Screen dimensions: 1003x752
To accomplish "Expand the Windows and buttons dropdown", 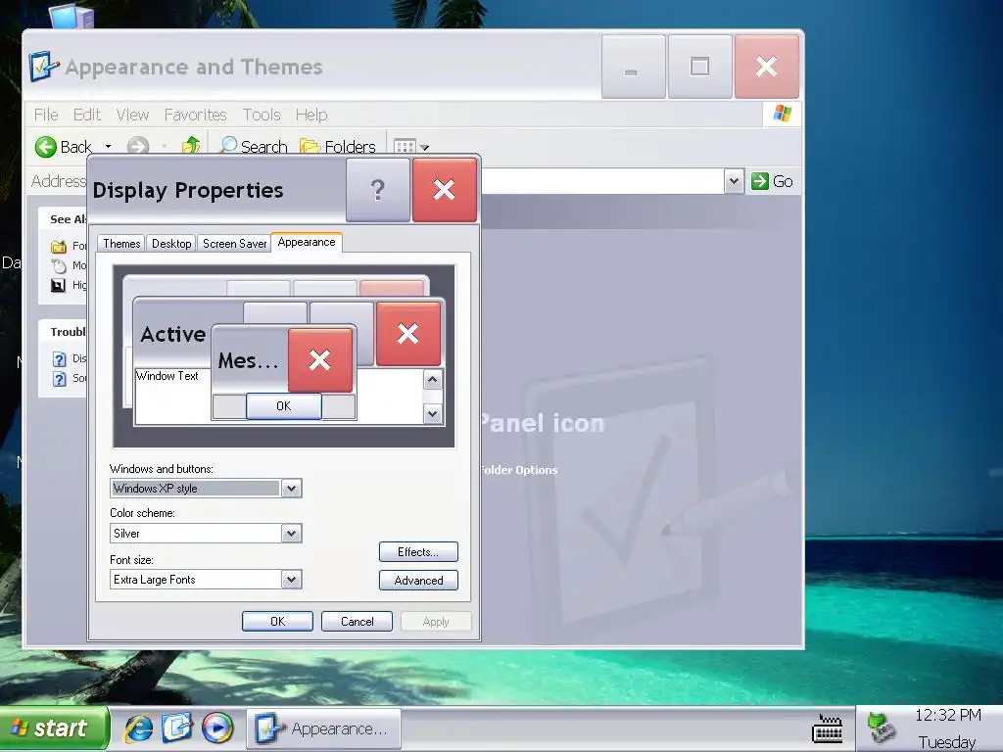I will [291, 489].
